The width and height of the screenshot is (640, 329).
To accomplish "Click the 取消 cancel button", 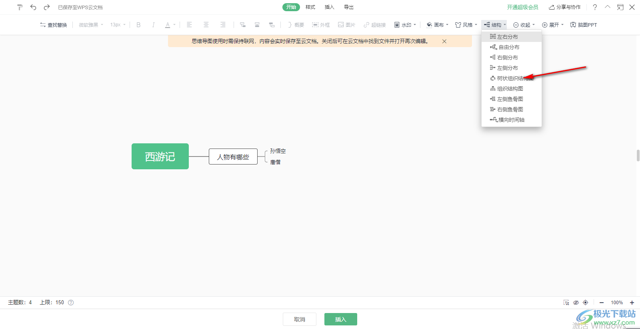I will click(300, 319).
